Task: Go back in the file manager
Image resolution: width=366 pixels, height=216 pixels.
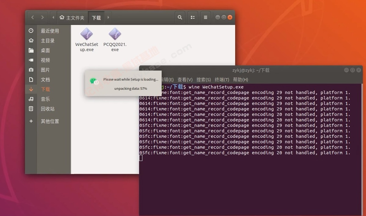Action: tap(33, 18)
